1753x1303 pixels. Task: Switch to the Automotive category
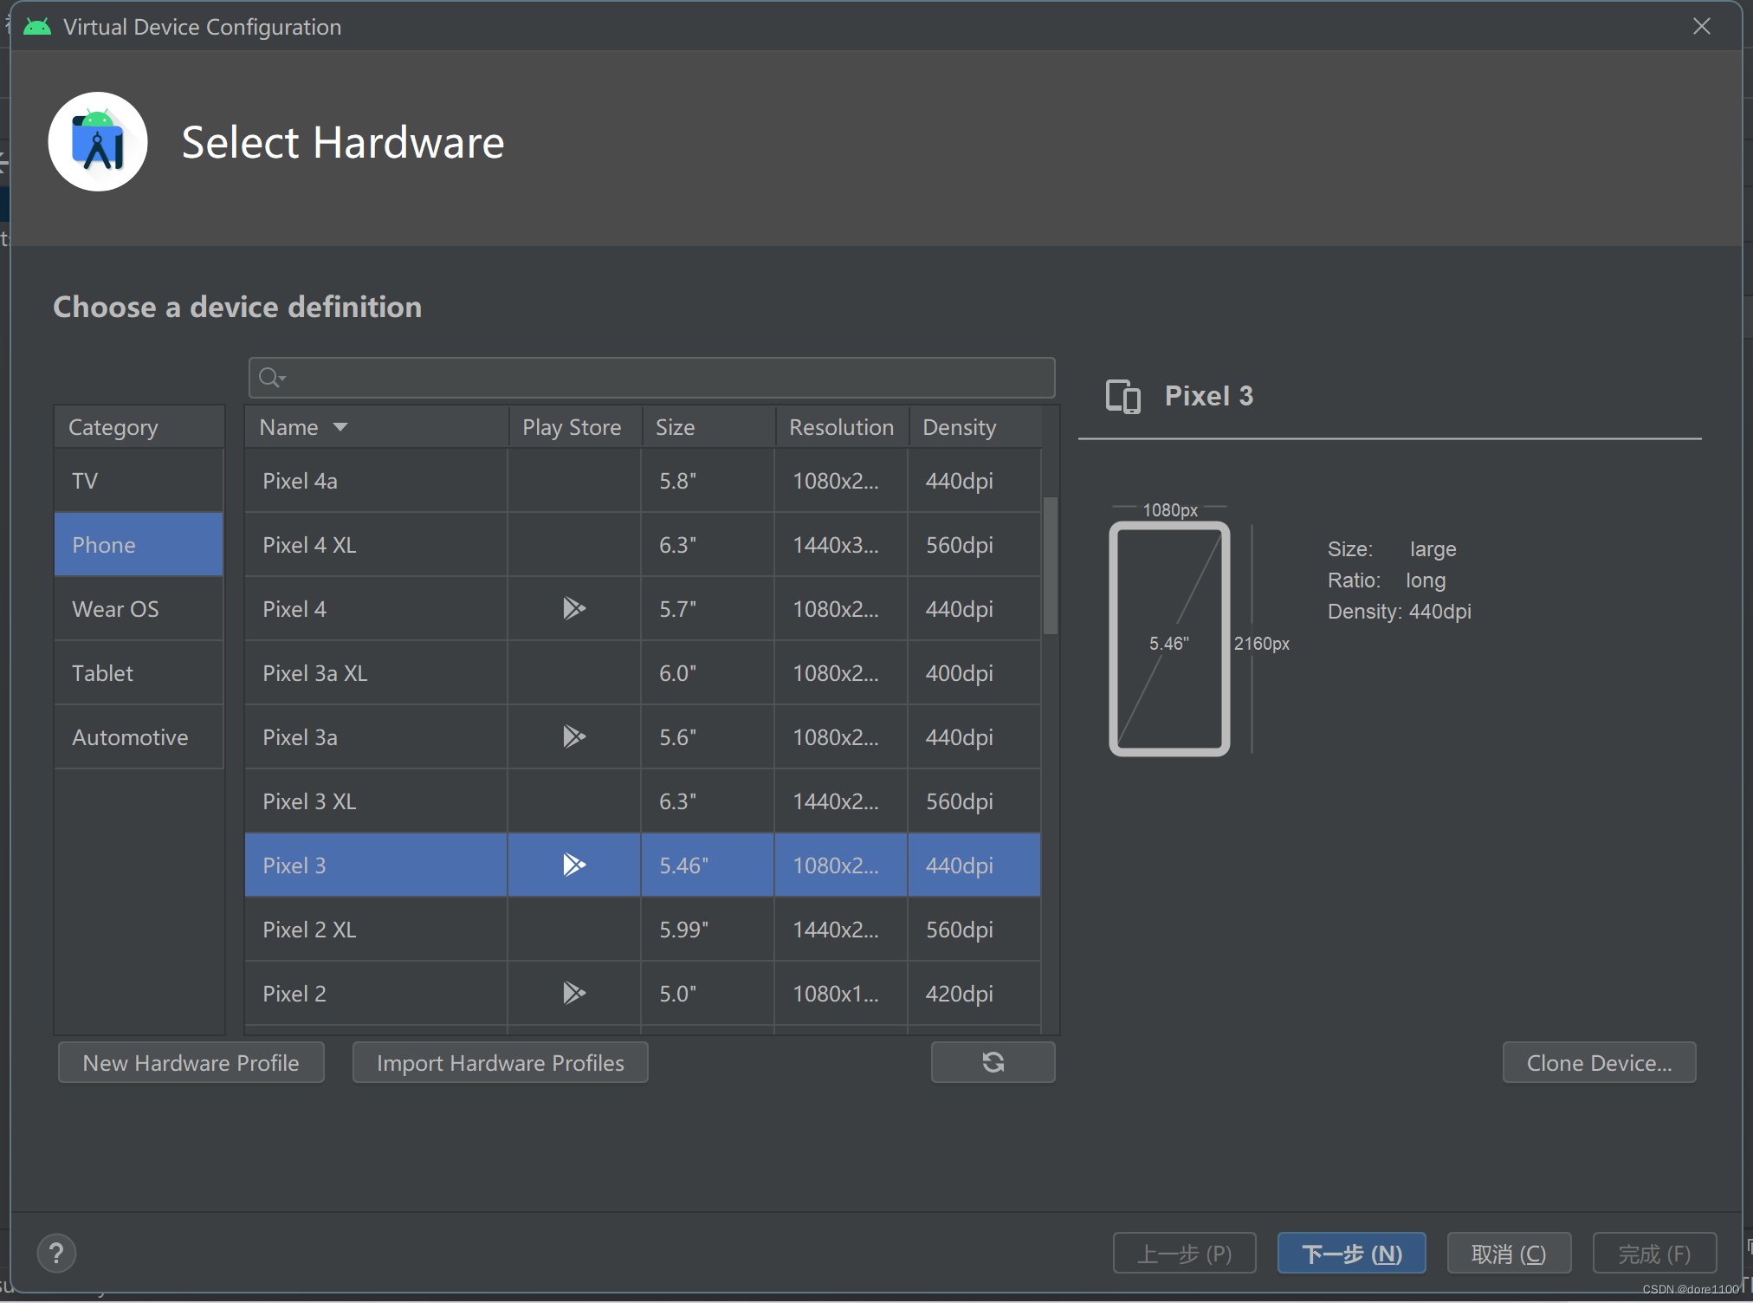tap(130, 737)
